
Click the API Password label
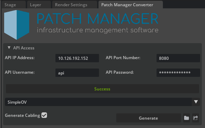(x=120, y=72)
